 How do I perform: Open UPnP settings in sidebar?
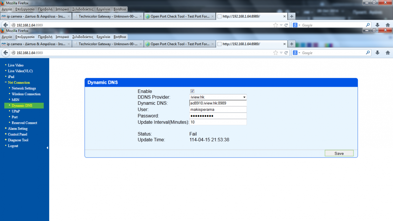tap(16, 111)
